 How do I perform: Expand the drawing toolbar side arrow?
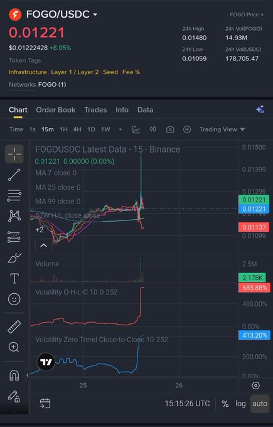[x=27, y=376]
